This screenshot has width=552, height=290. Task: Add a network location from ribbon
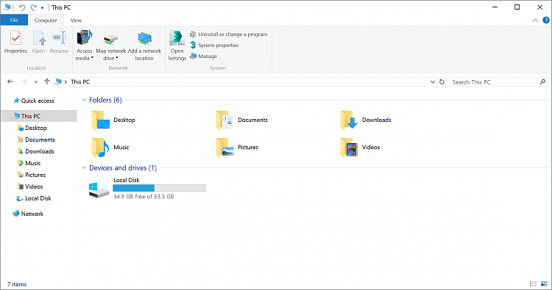click(144, 46)
